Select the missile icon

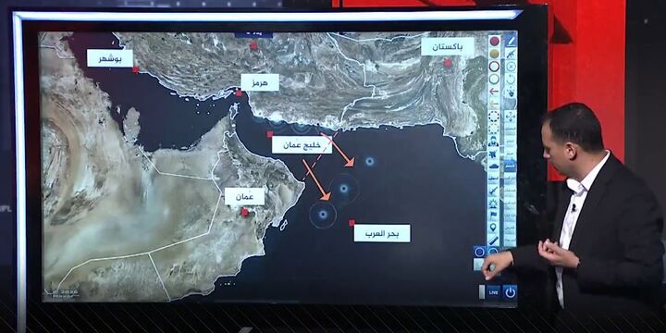pos(494,191)
